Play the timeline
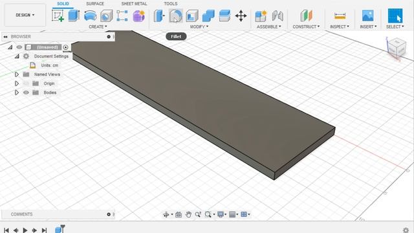The height and width of the screenshot is (233, 414). (25, 230)
